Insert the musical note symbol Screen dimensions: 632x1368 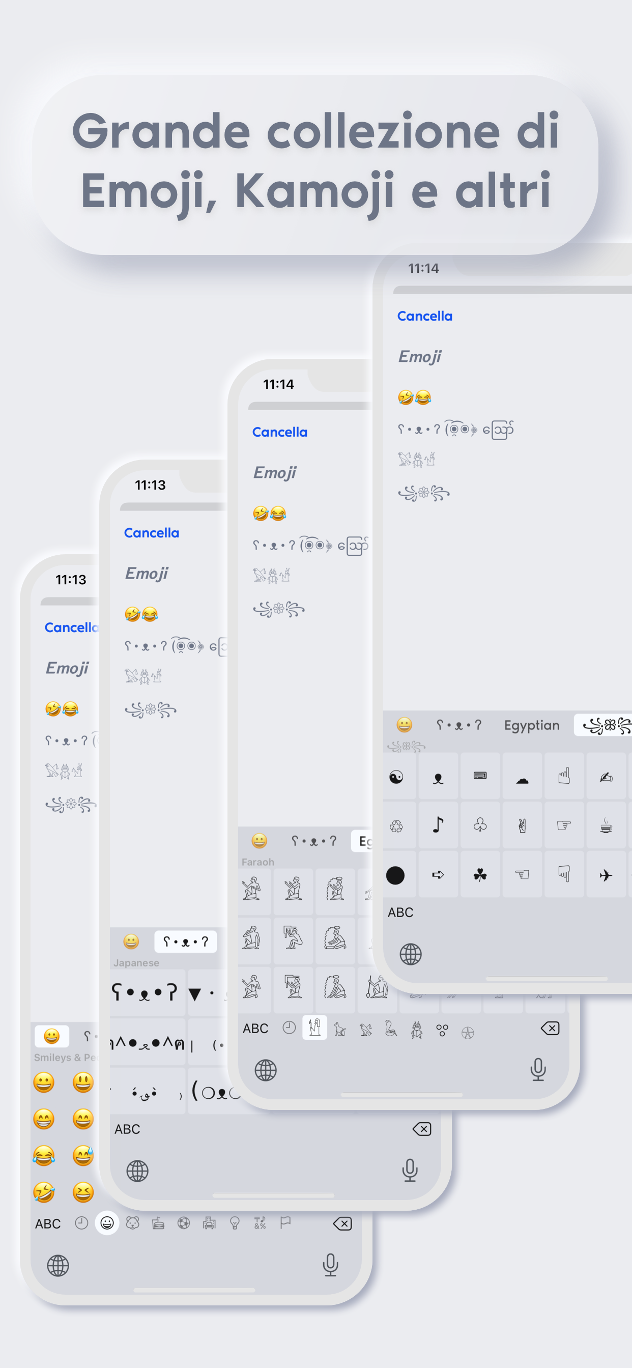click(x=438, y=825)
